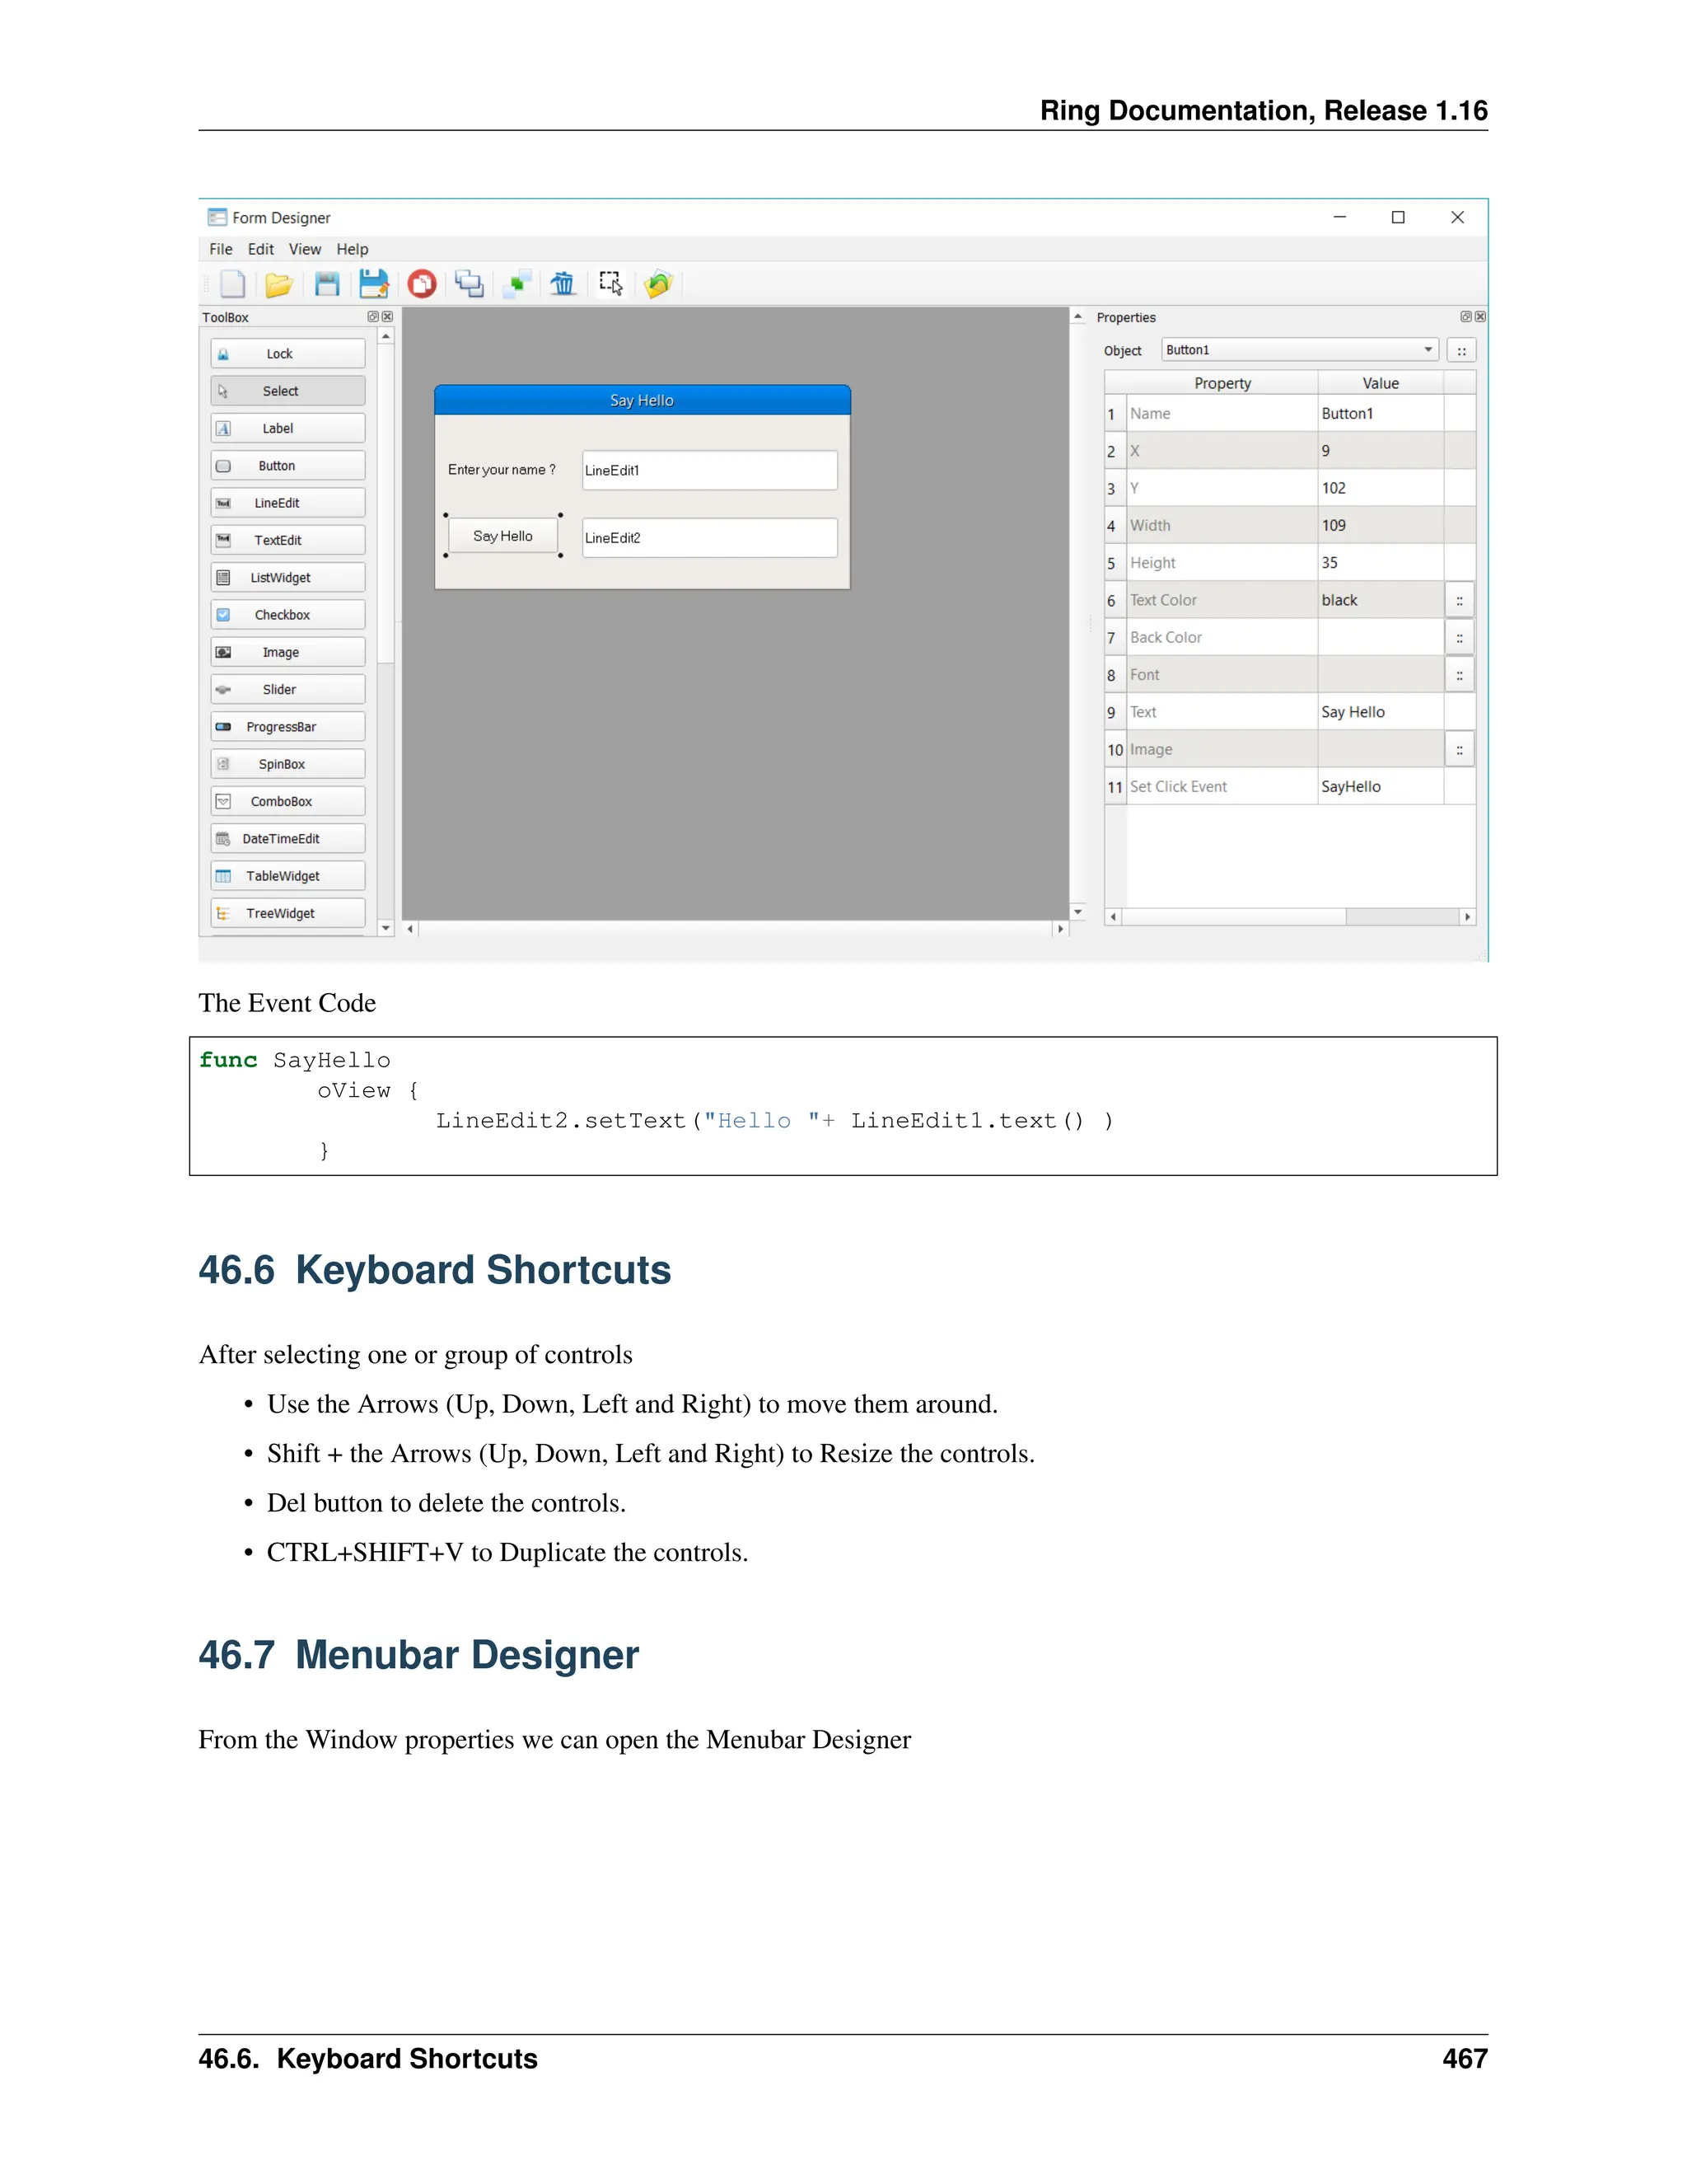Select the Checkbox control in ToolBox

(287, 615)
